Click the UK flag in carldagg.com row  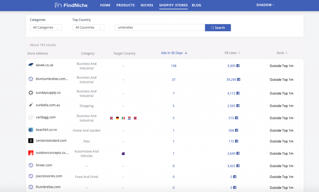(111, 118)
